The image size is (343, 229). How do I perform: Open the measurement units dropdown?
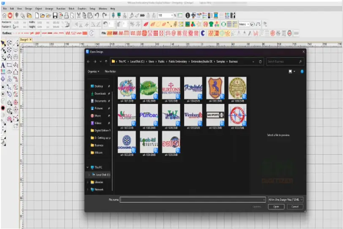(x=248, y=24)
